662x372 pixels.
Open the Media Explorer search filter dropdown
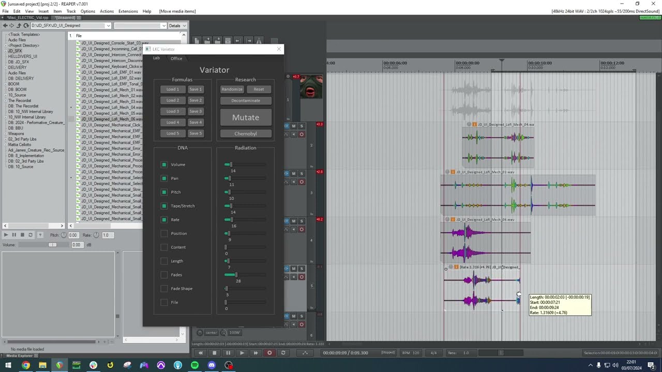(x=163, y=25)
